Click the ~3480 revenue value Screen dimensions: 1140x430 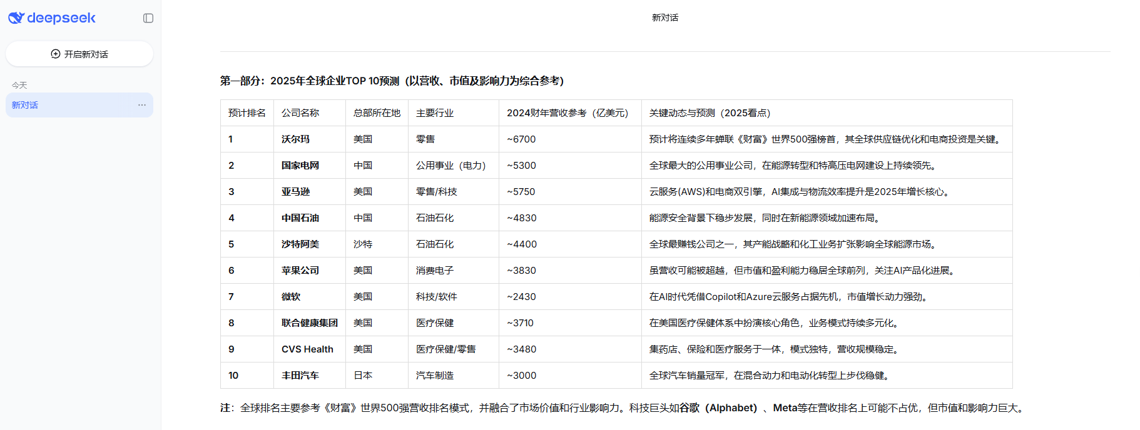pos(521,349)
